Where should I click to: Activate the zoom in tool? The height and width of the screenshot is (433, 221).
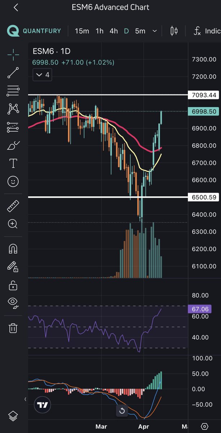[13, 224]
